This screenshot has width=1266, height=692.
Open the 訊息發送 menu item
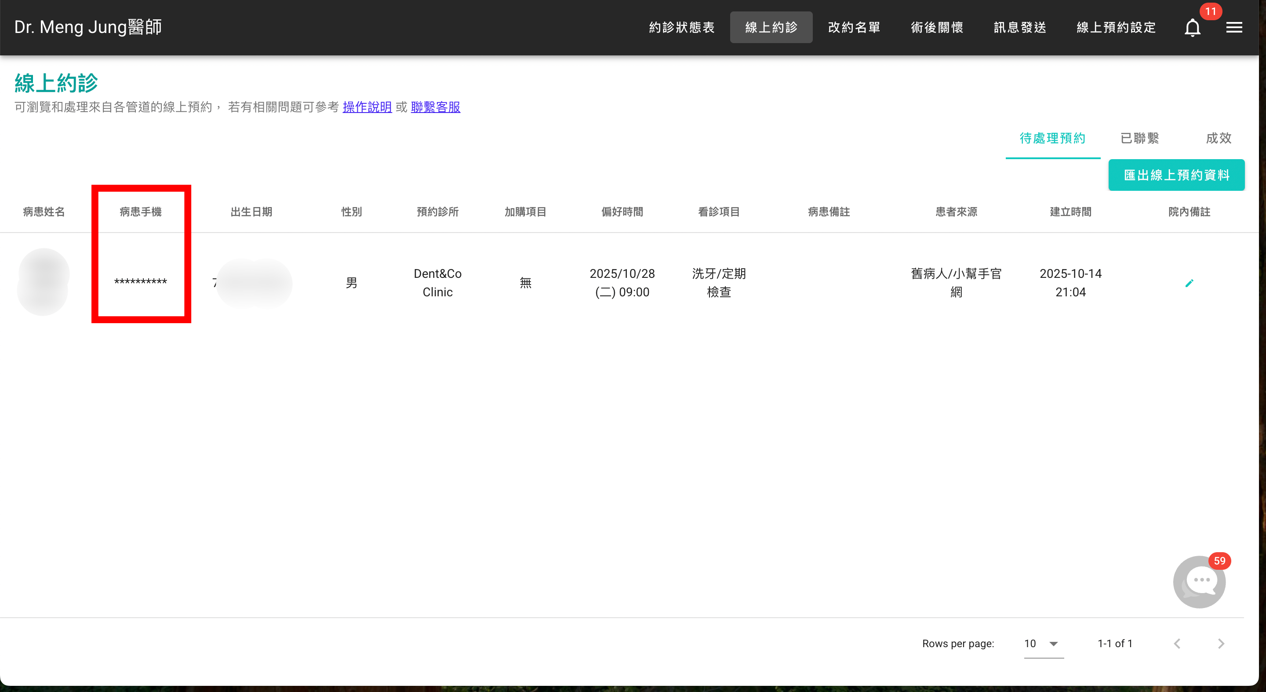[x=1019, y=27]
